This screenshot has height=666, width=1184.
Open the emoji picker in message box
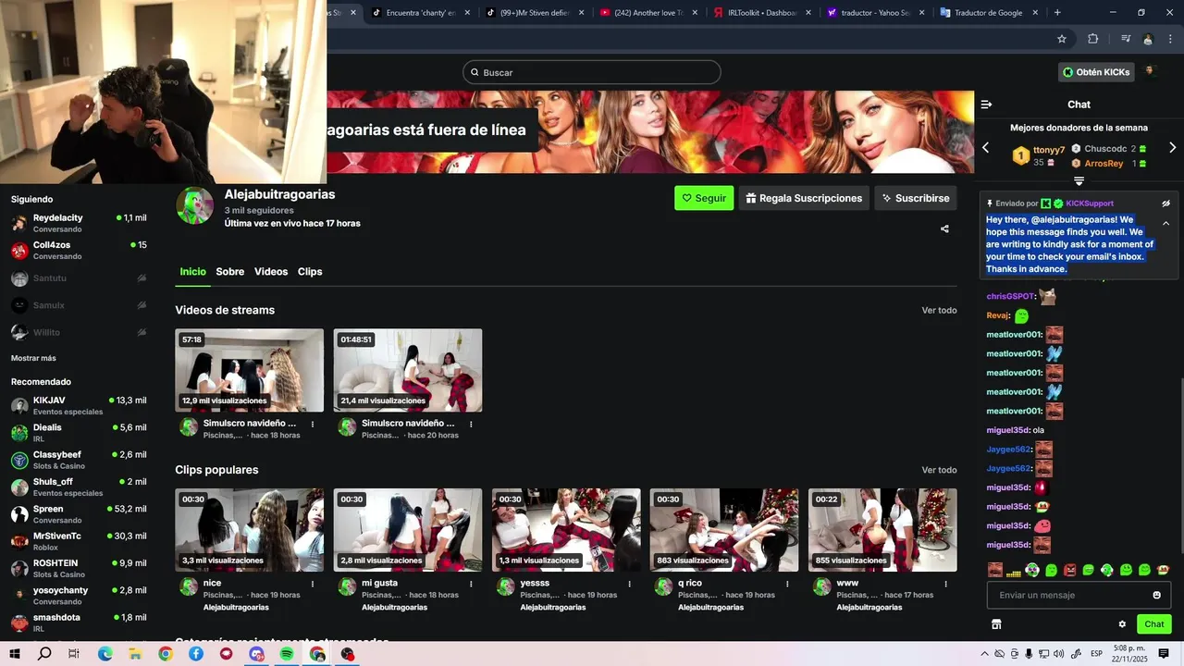pos(1156,595)
